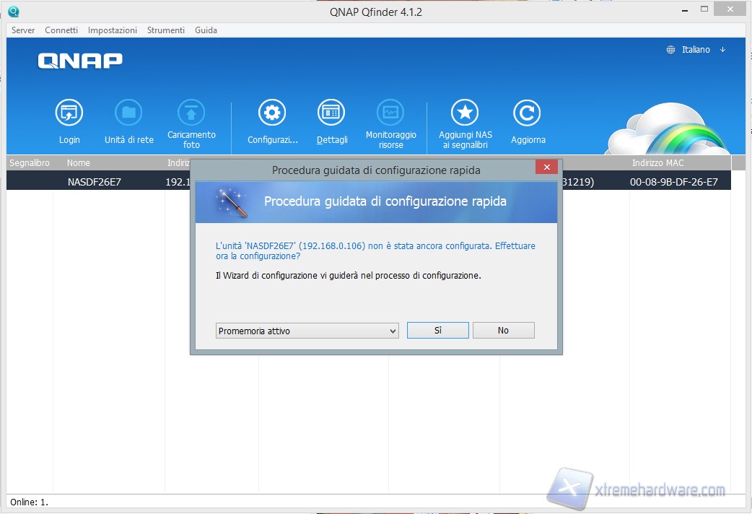Select the NASDF26E7 device row
The height and width of the screenshot is (514, 752).
[95, 182]
